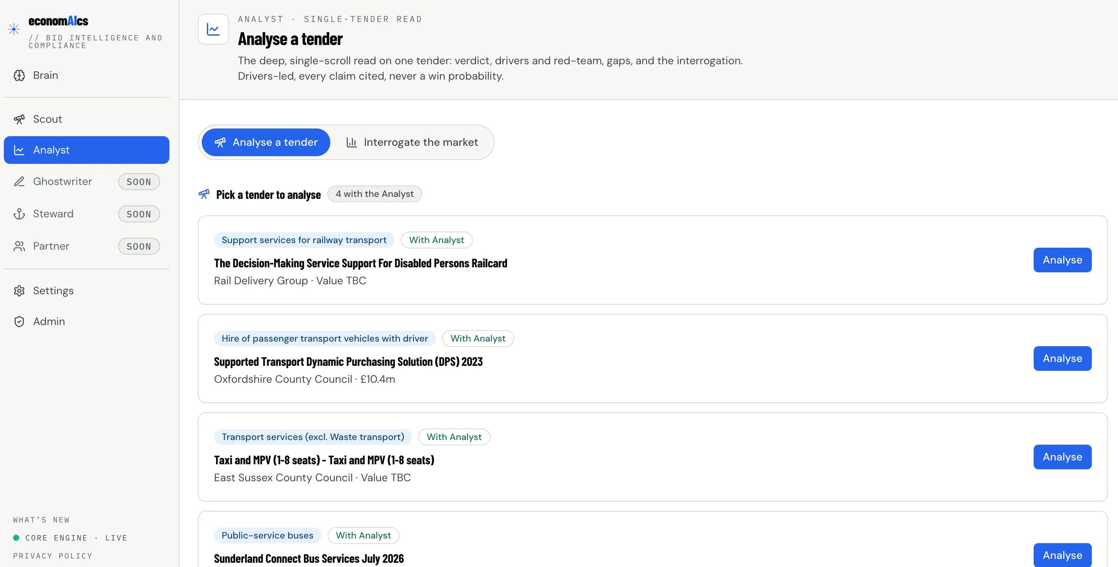Click the Settings gear icon

[x=19, y=291]
